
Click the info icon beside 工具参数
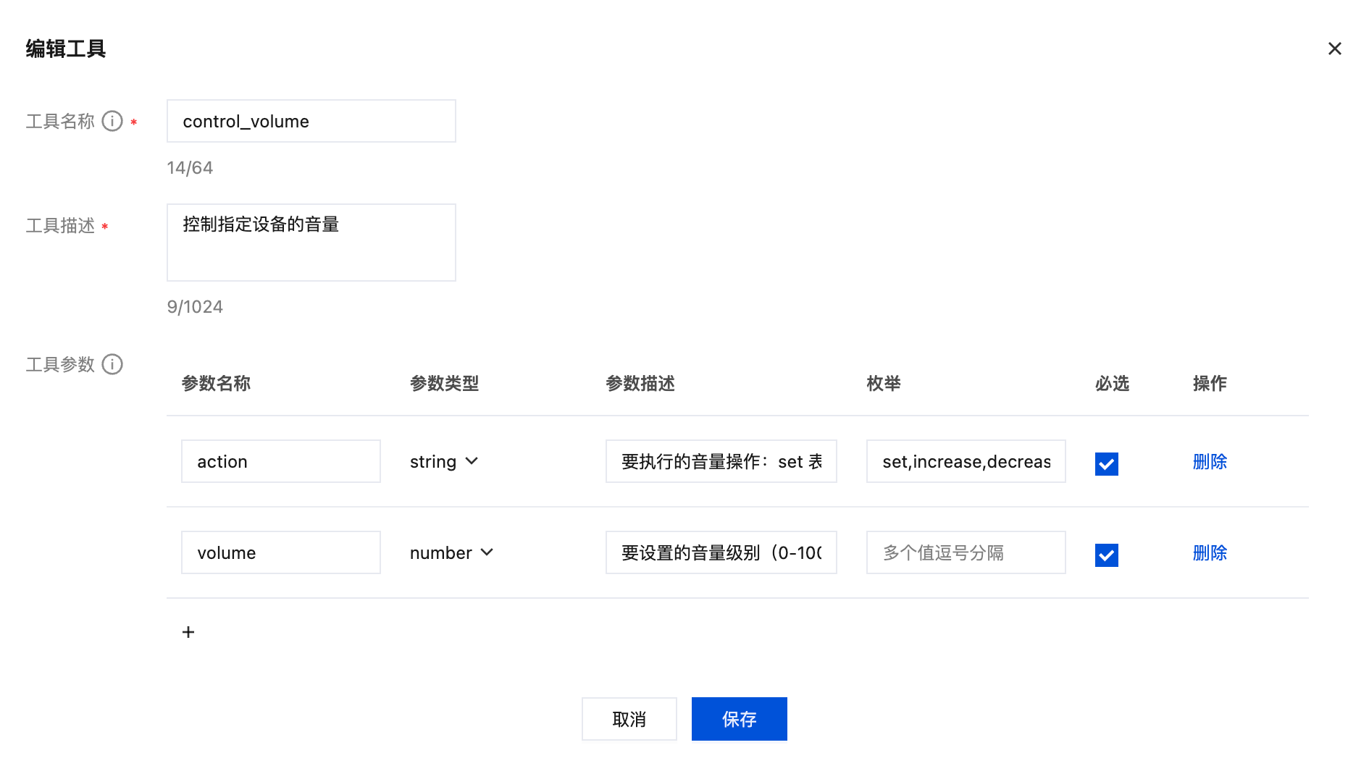click(x=112, y=364)
